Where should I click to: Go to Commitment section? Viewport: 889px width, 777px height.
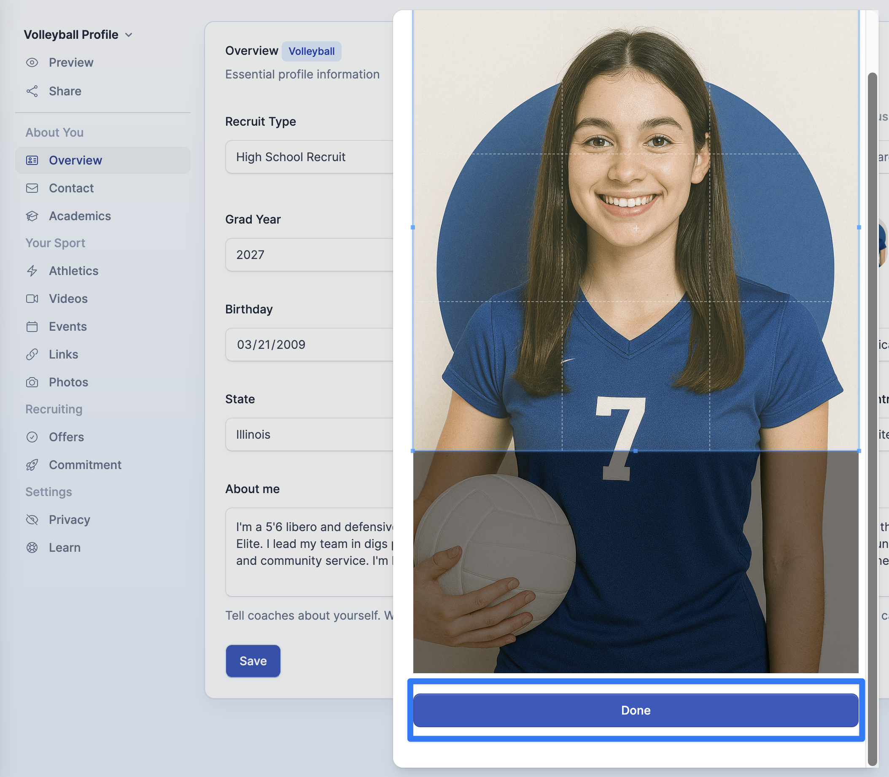[85, 465]
